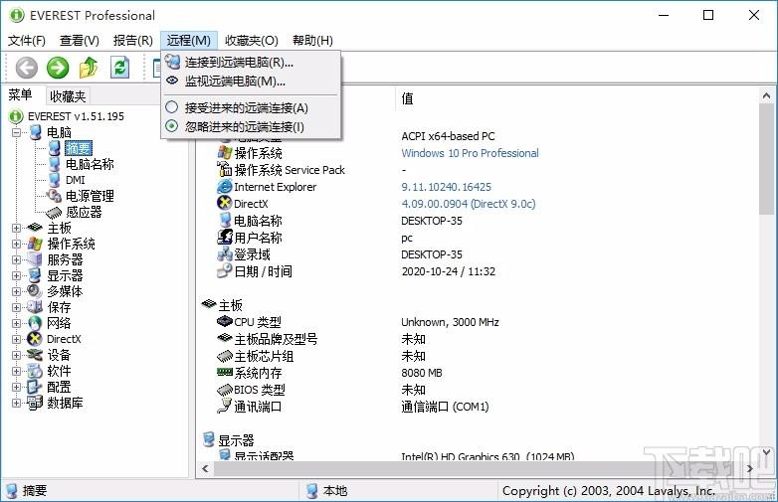Click the 显示器 monitor icon in tree
The image size is (778, 502).
[x=35, y=275]
